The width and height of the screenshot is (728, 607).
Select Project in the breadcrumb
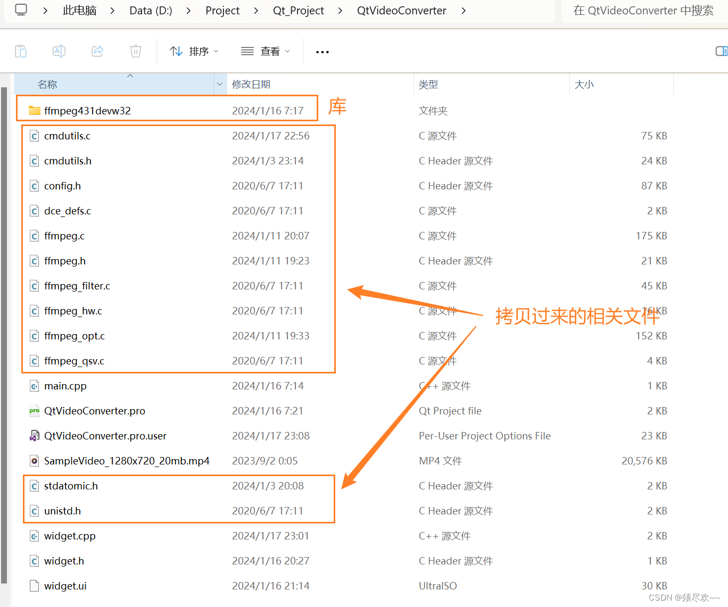pyautogui.click(x=222, y=11)
